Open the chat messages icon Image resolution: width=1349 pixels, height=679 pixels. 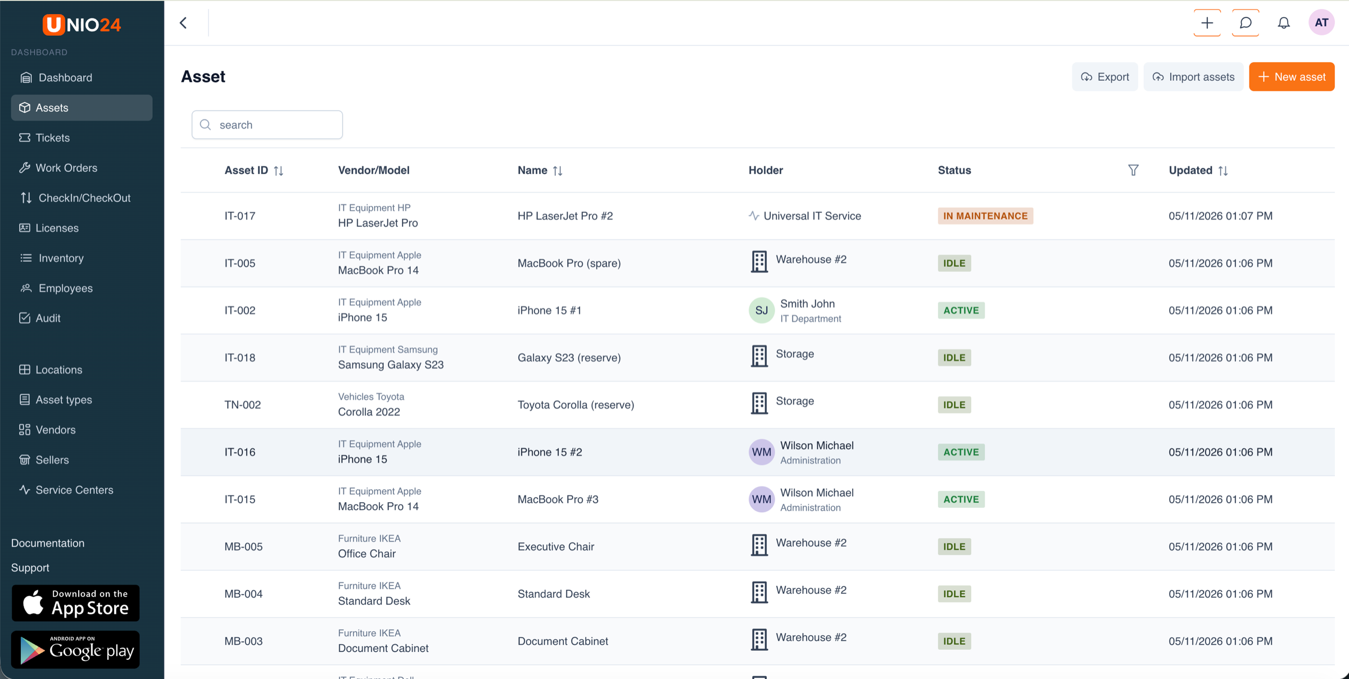pos(1245,23)
